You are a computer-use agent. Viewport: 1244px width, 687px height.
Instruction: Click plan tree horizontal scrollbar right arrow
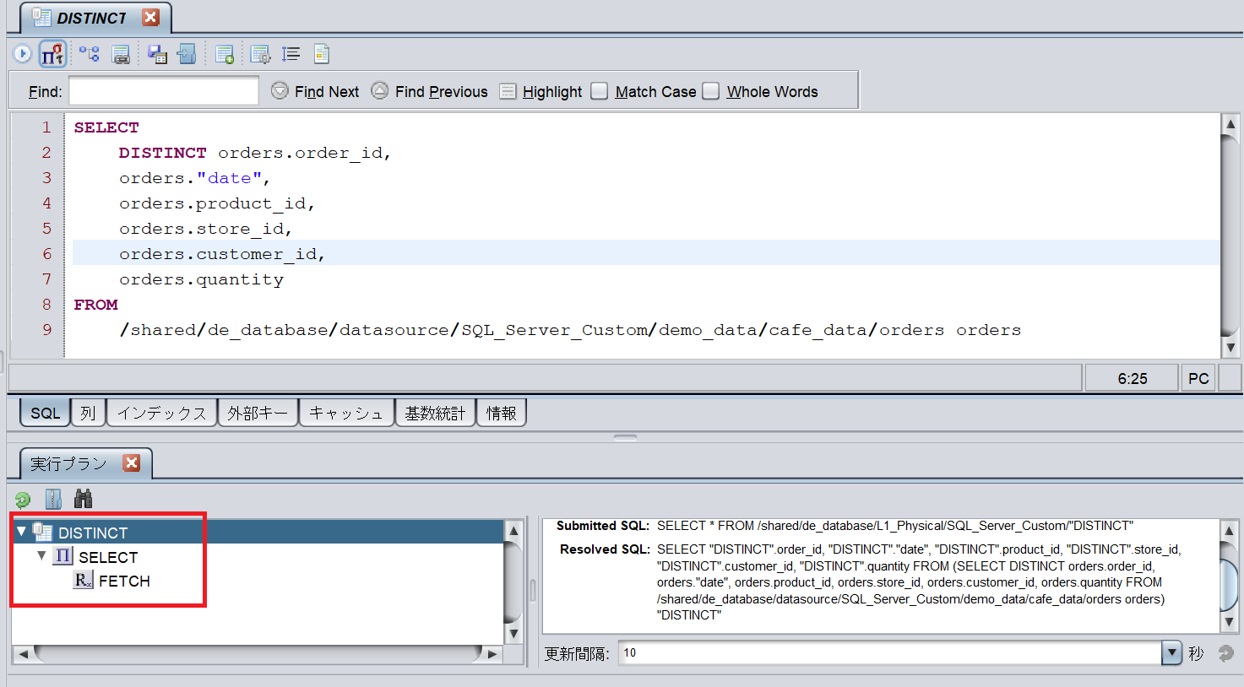492,653
